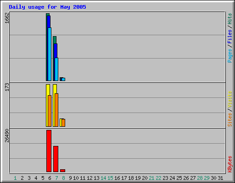The height and width of the screenshot is (183, 235).
Task: Select day 13 on the x-axis
Action: (x=96, y=178)
